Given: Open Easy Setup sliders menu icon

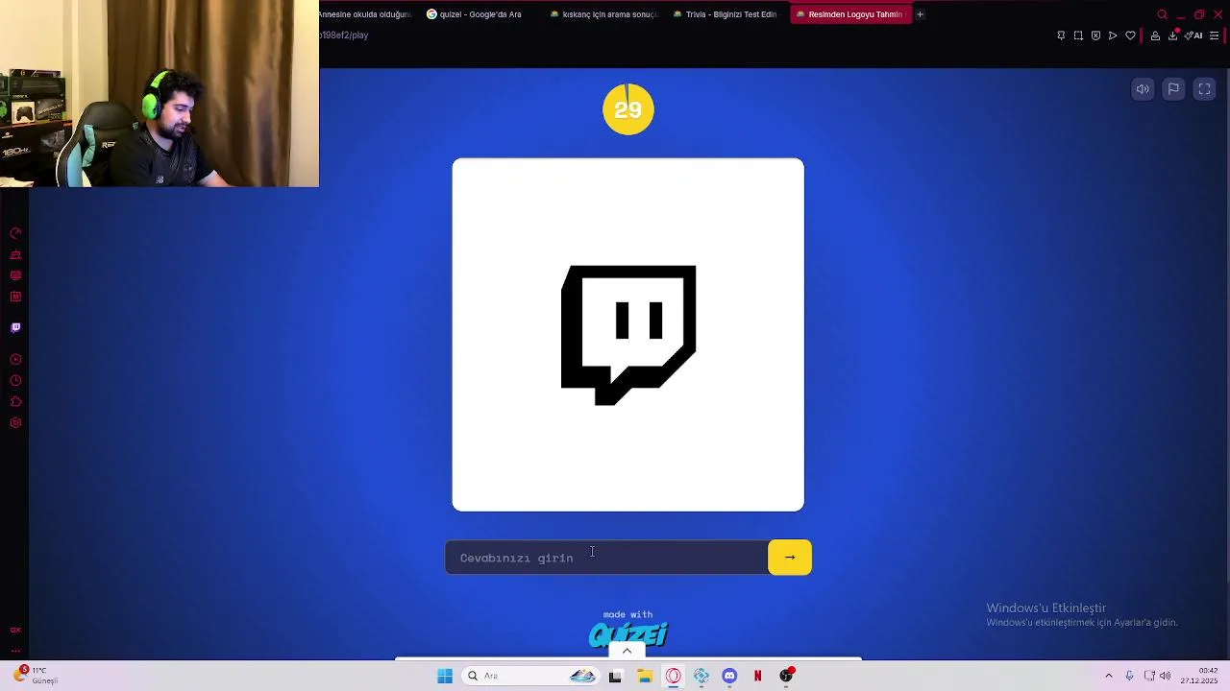Looking at the screenshot, I should (x=1215, y=36).
